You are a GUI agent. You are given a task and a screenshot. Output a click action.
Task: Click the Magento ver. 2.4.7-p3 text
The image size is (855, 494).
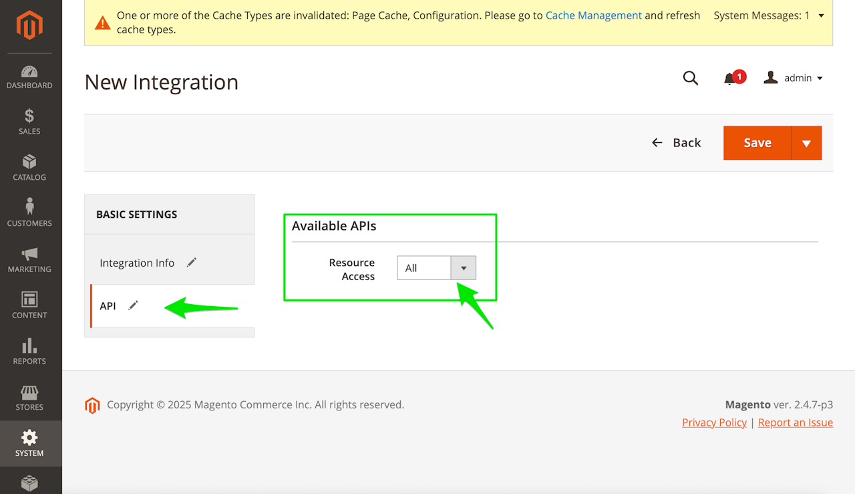pos(780,404)
